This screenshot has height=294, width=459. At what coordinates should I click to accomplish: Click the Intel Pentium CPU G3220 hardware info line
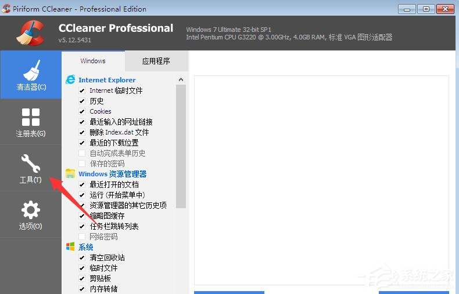click(289, 38)
